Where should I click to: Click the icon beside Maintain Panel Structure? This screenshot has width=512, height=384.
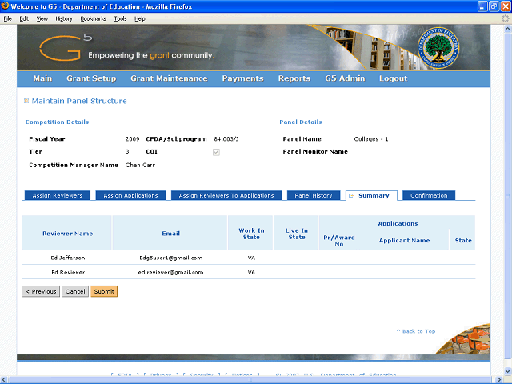[x=26, y=101]
